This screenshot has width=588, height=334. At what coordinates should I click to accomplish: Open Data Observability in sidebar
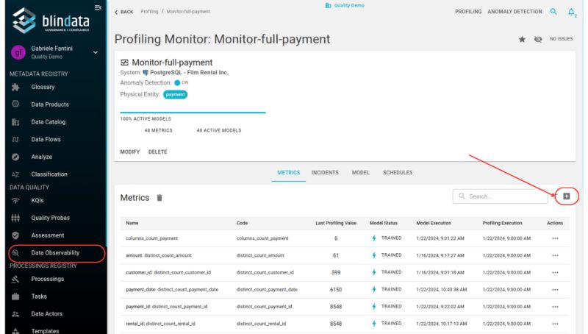pos(55,253)
